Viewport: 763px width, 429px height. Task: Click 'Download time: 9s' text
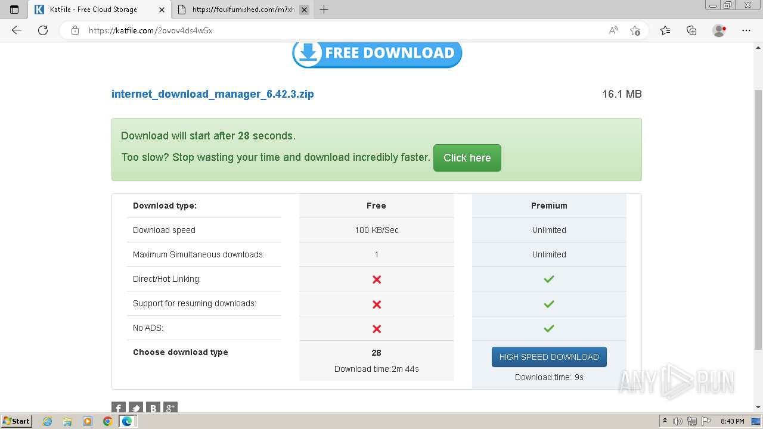[x=549, y=377]
